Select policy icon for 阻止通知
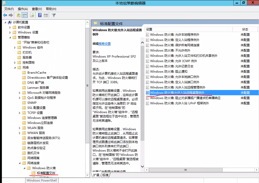The height and width of the screenshot is (183, 259). click(x=148, y=72)
